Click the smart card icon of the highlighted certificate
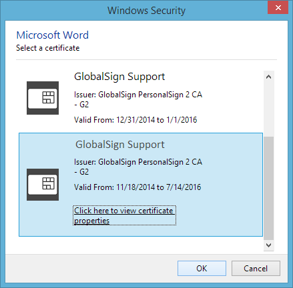 click(43, 185)
